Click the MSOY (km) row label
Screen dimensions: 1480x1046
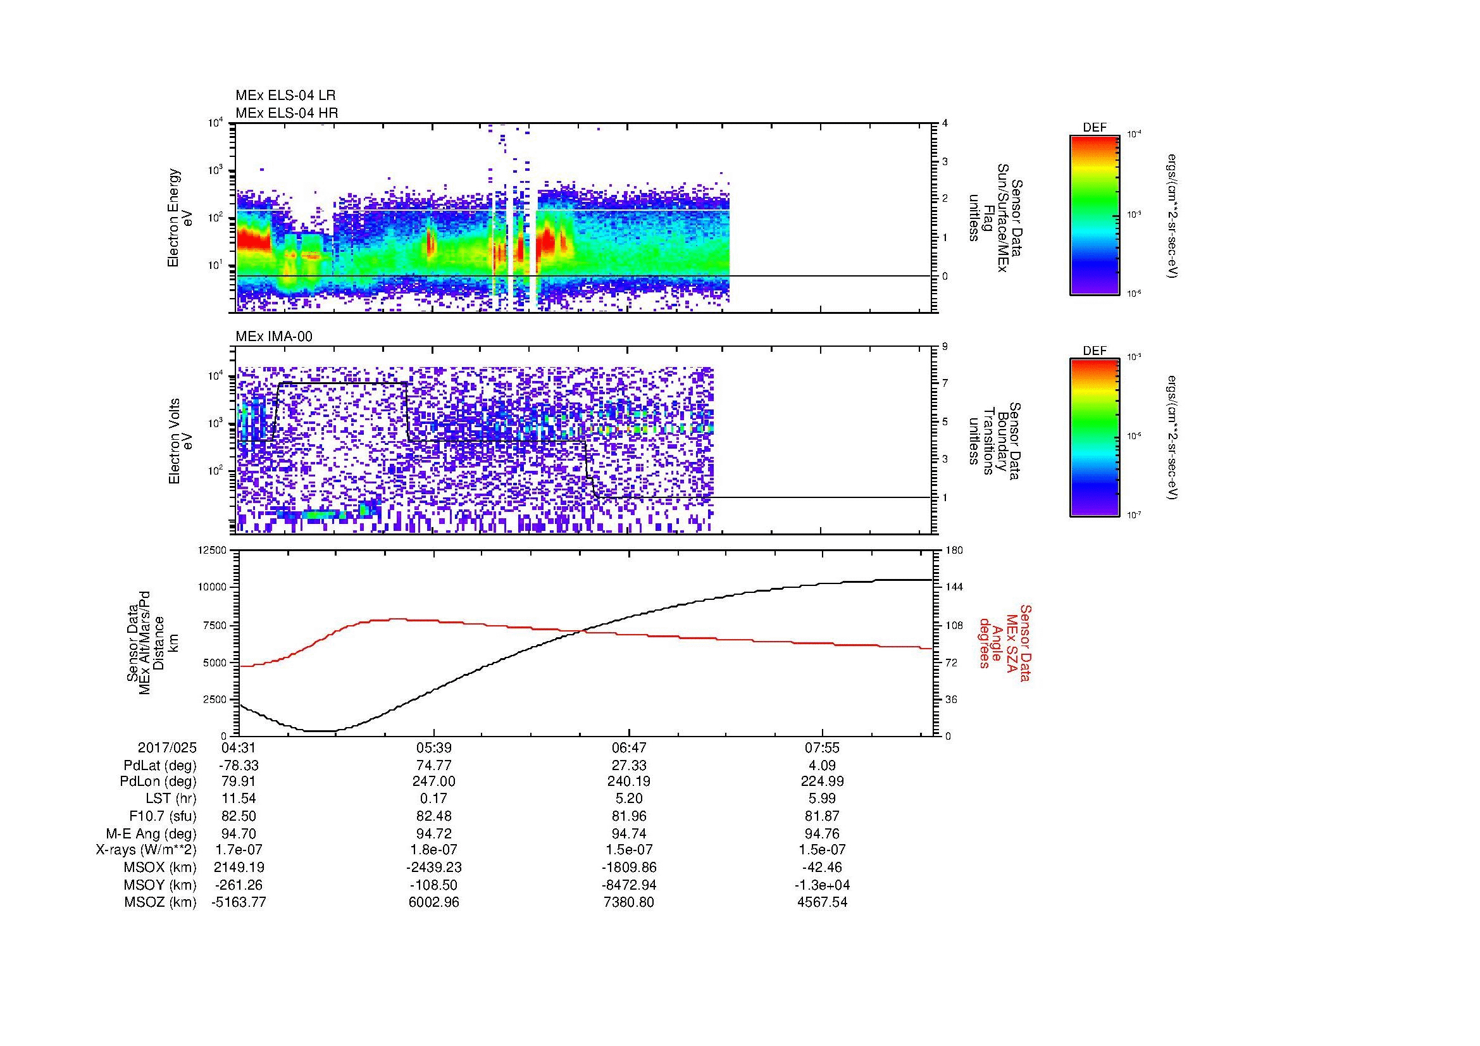(161, 885)
